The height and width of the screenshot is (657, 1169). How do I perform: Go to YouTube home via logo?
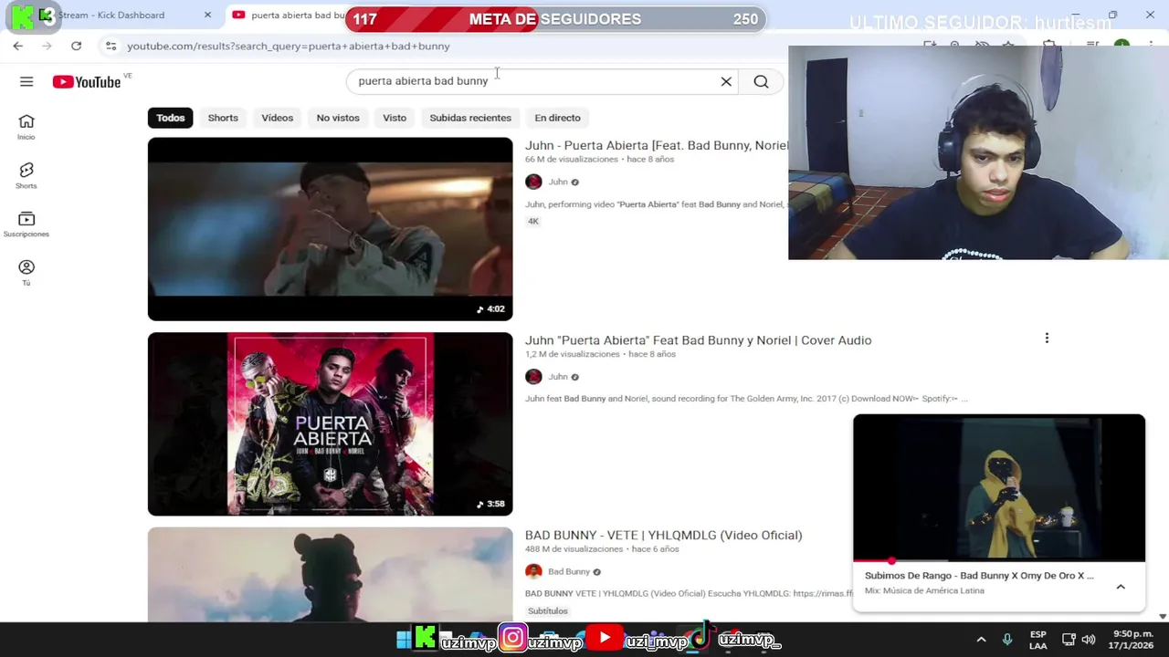coord(87,82)
